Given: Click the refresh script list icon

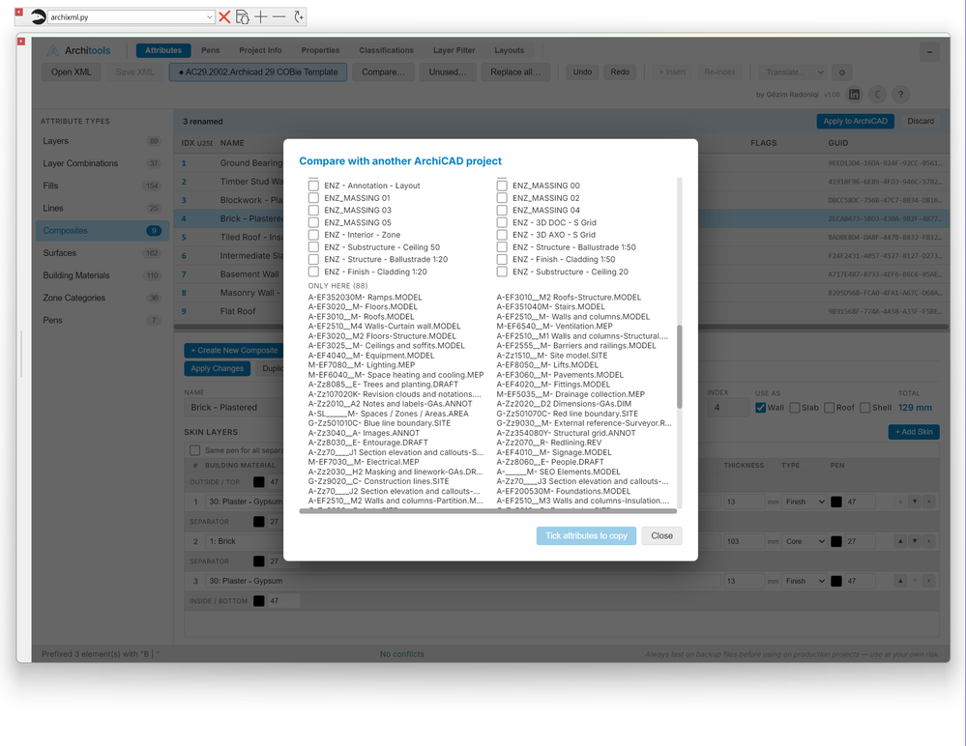Looking at the screenshot, I should 299,17.
